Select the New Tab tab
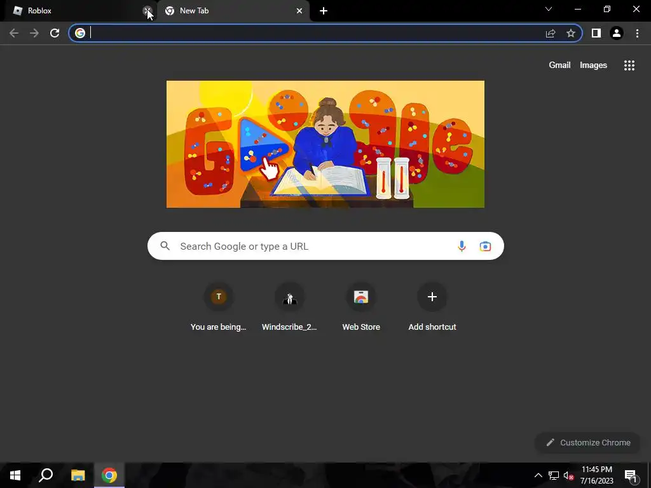 233,11
